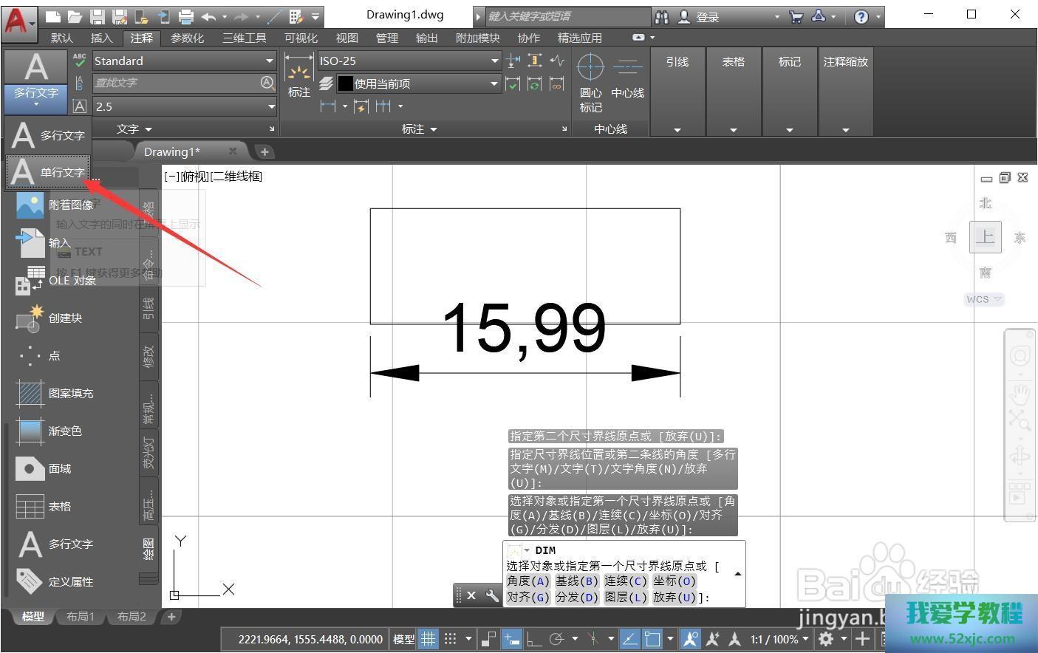Open the Standard text style dropdown
The height and width of the screenshot is (653, 1038).
click(x=270, y=61)
